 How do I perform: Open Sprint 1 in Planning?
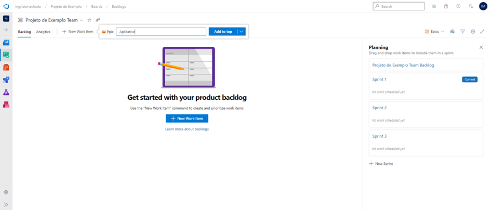pos(379,80)
